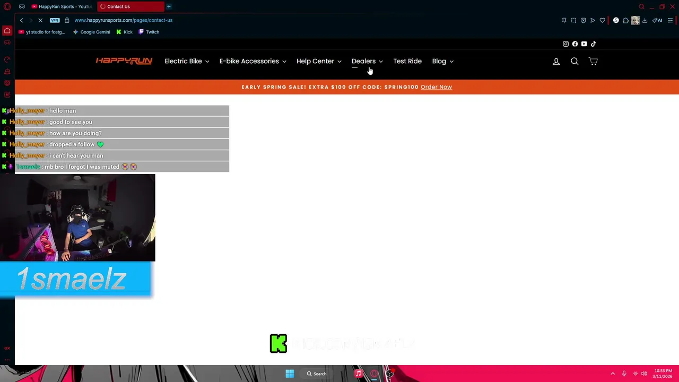Open the AI assistant button
This screenshot has width=679, height=382.
tap(658, 20)
